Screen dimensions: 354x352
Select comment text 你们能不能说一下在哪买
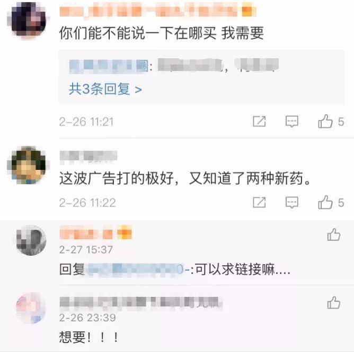137,33
